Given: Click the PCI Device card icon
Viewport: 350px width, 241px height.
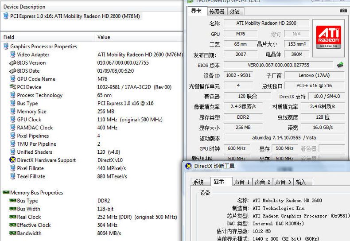Looking at the screenshot, I should (13, 87).
